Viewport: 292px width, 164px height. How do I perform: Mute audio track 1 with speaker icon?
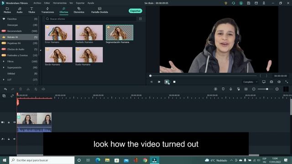(x=15, y=139)
